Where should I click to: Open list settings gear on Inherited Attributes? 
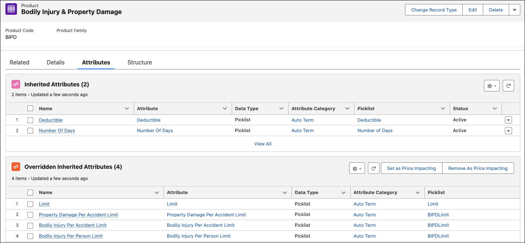[x=491, y=86]
